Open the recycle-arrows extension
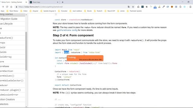Screen dimensions: 193x108 coord(138,7)
